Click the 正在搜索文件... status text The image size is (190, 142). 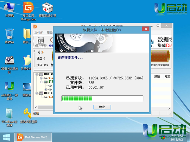tap(70, 58)
